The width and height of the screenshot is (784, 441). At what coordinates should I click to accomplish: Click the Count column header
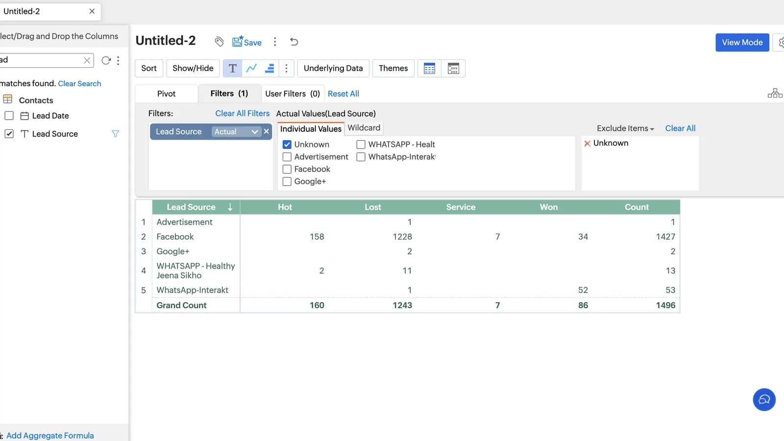click(637, 207)
